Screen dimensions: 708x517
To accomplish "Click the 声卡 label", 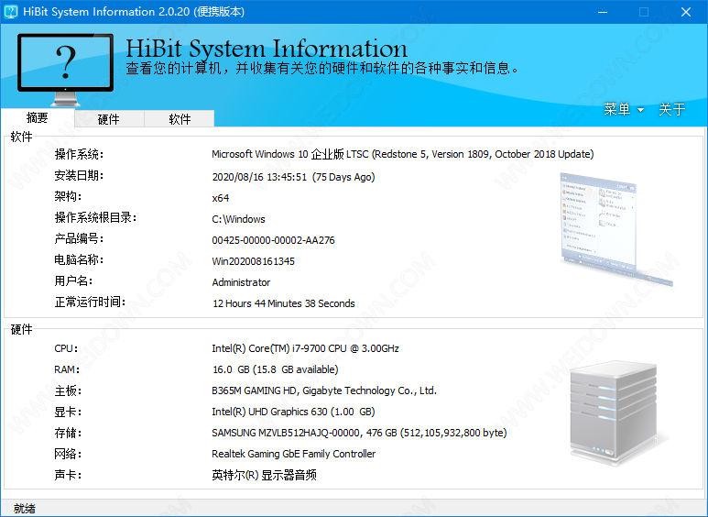I will click(x=68, y=475).
